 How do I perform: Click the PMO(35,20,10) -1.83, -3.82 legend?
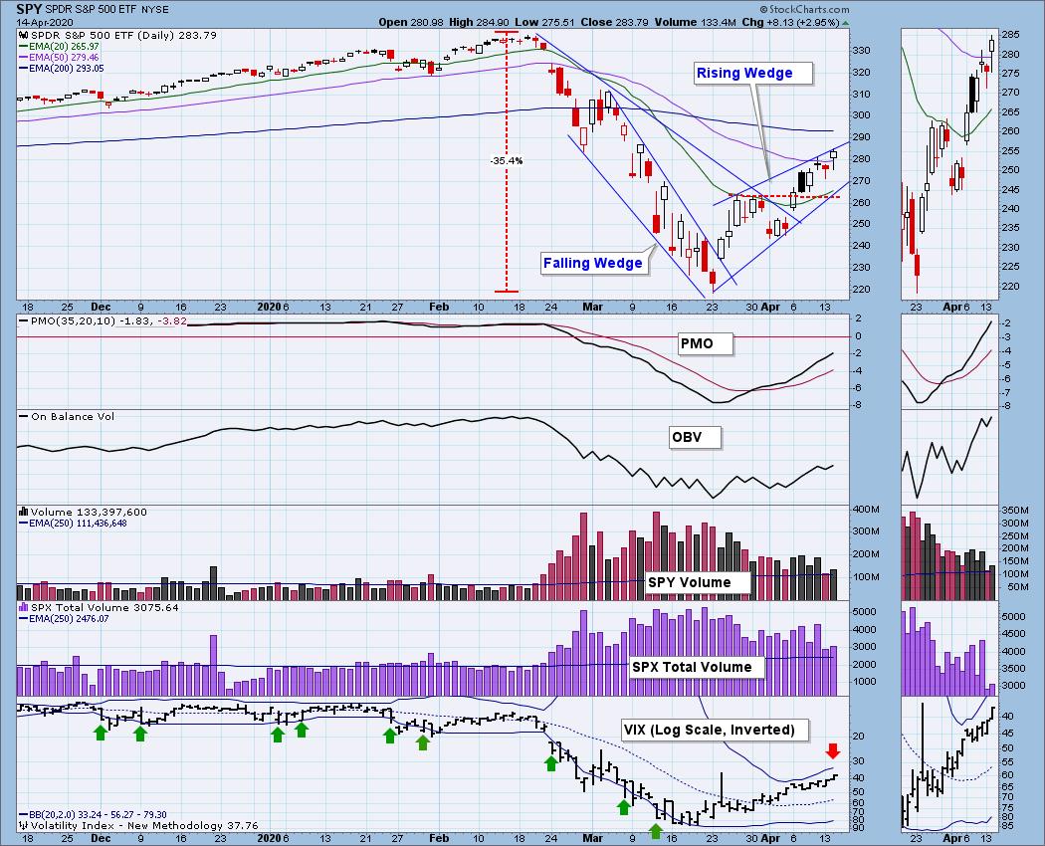(104, 321)
